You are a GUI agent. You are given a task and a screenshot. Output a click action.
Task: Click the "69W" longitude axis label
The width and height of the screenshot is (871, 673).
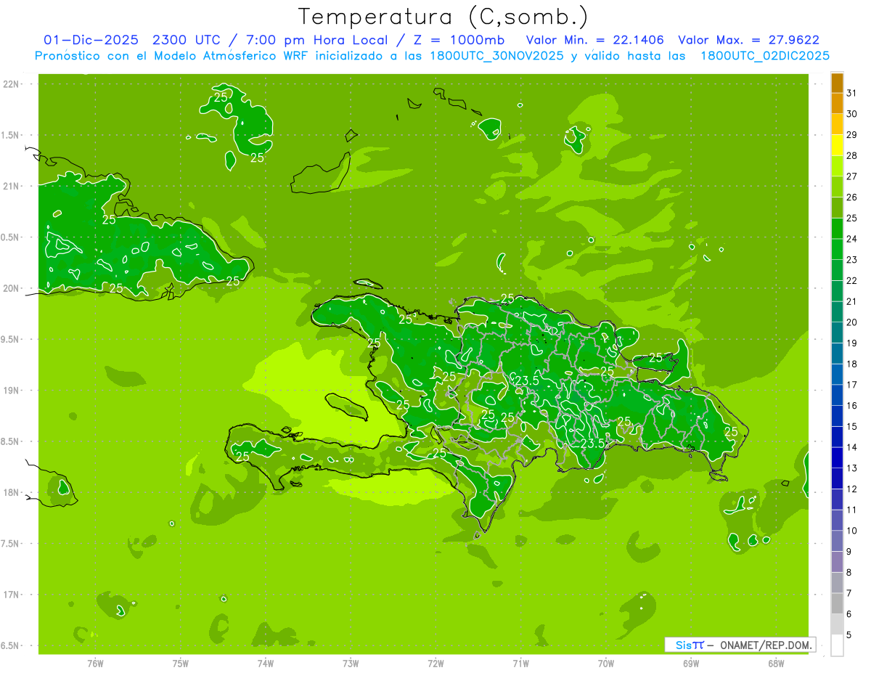690,664
